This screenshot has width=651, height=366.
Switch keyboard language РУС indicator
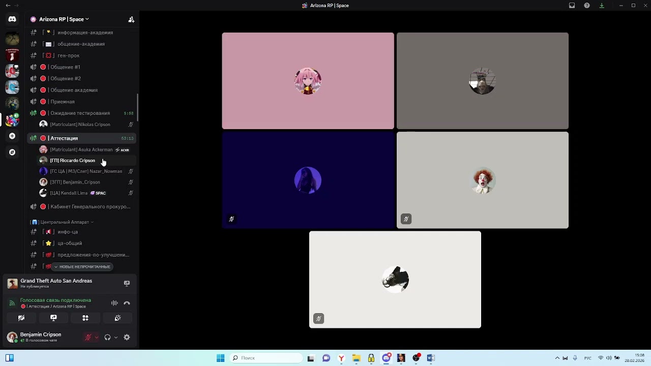pos(587,358)
